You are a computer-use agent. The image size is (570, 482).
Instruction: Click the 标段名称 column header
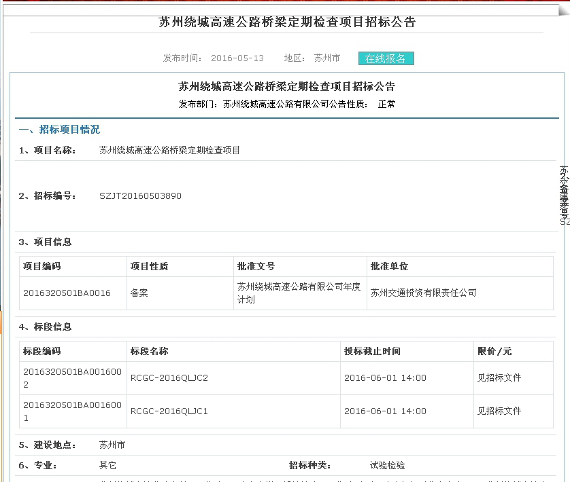(149, 352)
